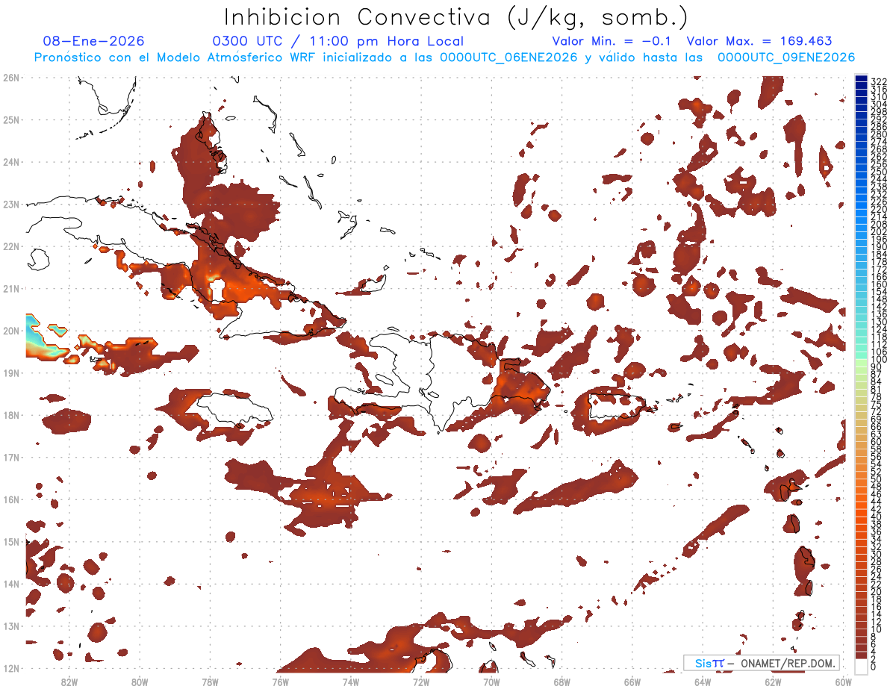Click the 'SisTT - ONAMET/REP.DOM.' credit box
The width and height of the screenshot is (896, 692).
pos(761,663)
